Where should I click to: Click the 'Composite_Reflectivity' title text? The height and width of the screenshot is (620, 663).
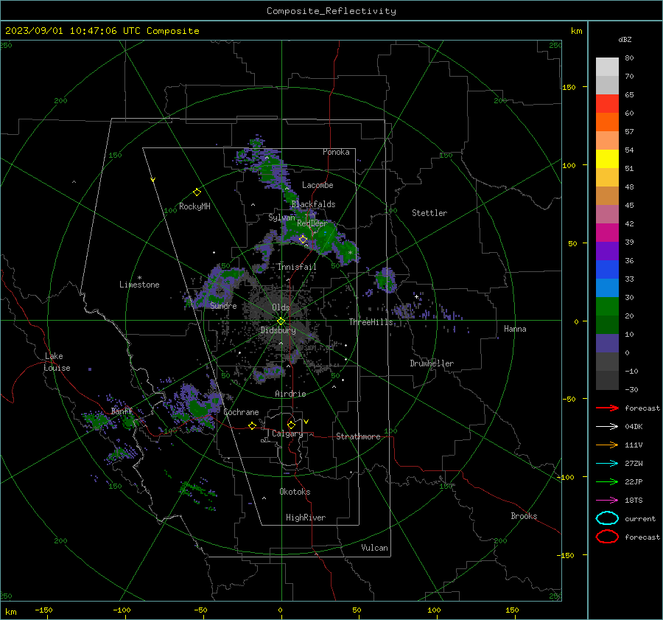[x=331, y=11]
